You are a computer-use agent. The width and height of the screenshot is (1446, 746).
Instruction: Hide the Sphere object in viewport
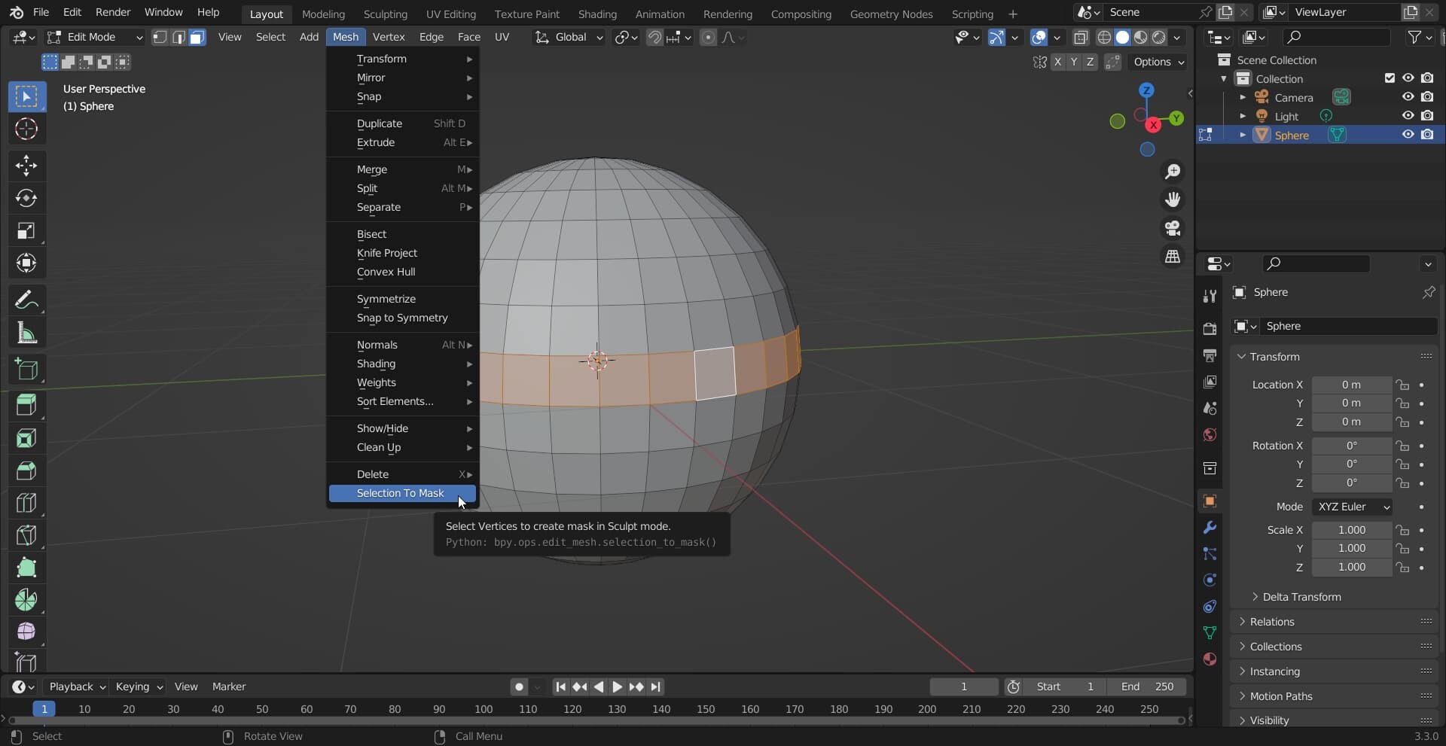(x=1408, y=135)
